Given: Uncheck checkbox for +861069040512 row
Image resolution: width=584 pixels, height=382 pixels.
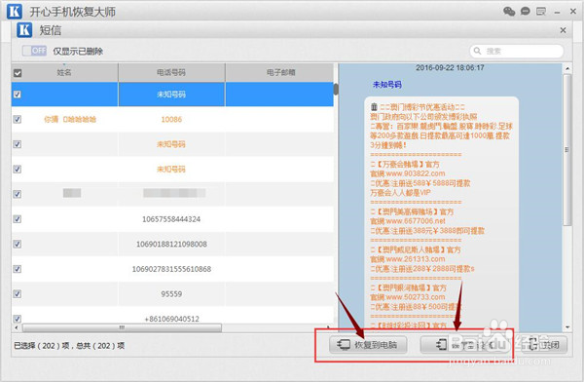Looking at the screenshot, I should (18, 319).
